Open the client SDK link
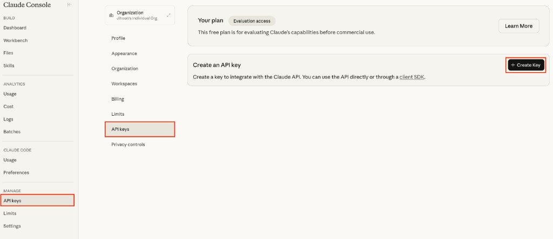This screenshot has height=239, width=553. 412,77
